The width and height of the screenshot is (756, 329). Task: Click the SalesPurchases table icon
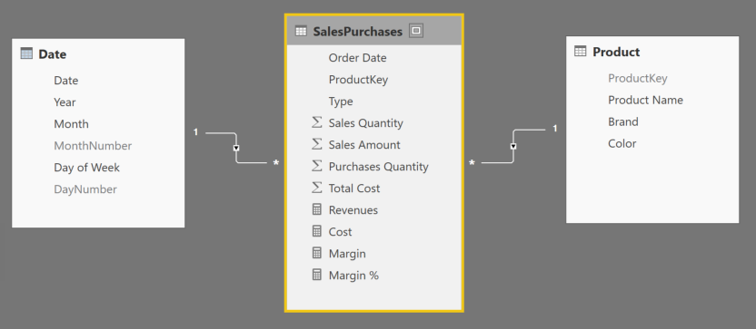[x=301, y=31]
